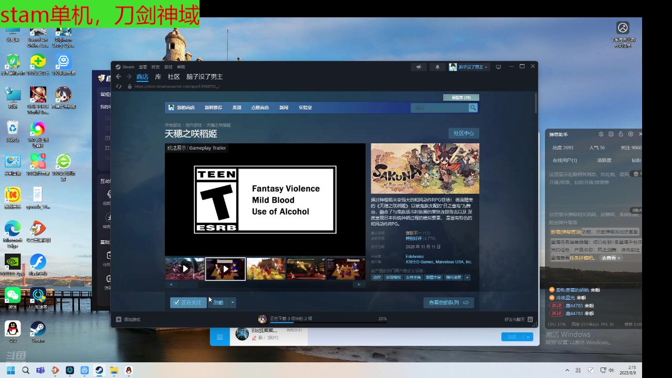
Task: Open the 特别好评 all reviews link
Action: (x=414, y=238)
